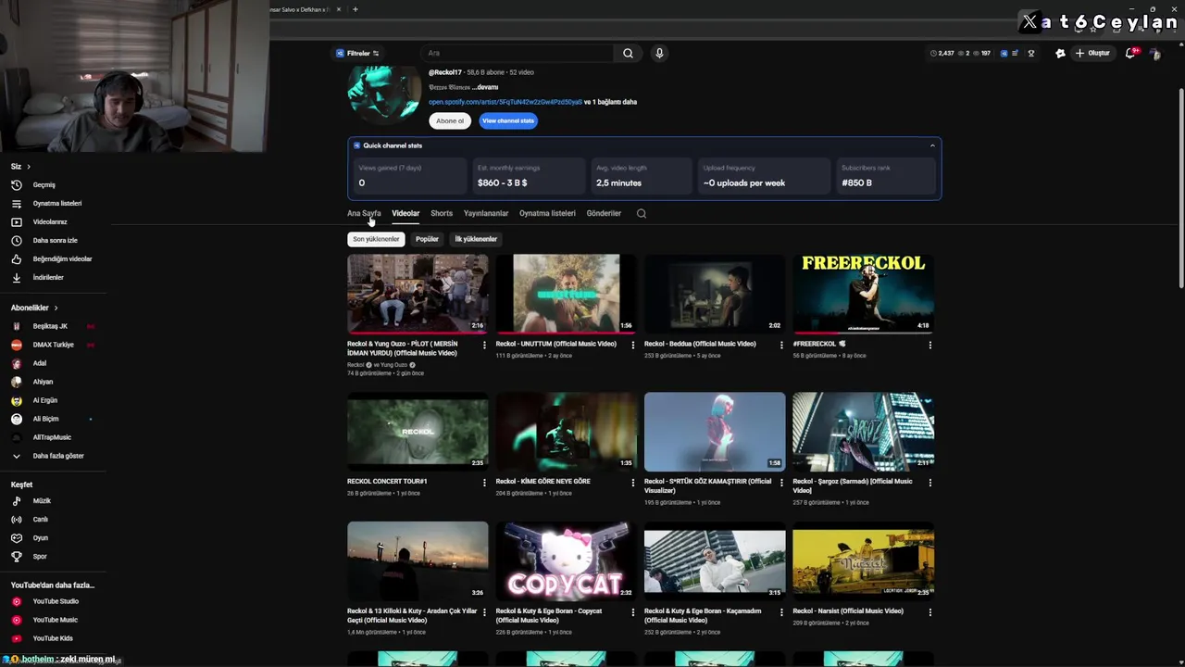Close the current browser tab
This screenshot has height=667, width=1185.
tap(339, 9)
